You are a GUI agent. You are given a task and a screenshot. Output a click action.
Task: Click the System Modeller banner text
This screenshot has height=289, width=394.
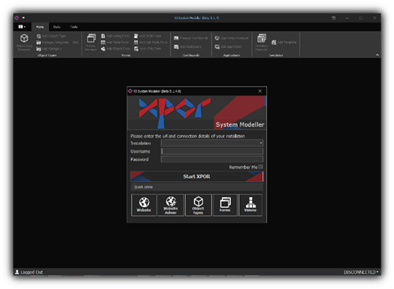(240, 124)
